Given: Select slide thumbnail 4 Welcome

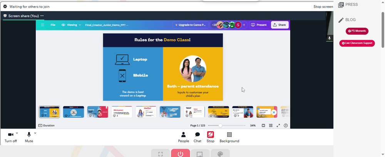Looking at the screenshot, I should [x=122, y=112].
